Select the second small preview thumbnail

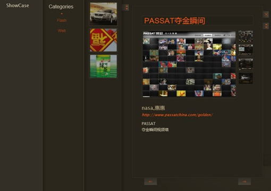coord(245,50)
